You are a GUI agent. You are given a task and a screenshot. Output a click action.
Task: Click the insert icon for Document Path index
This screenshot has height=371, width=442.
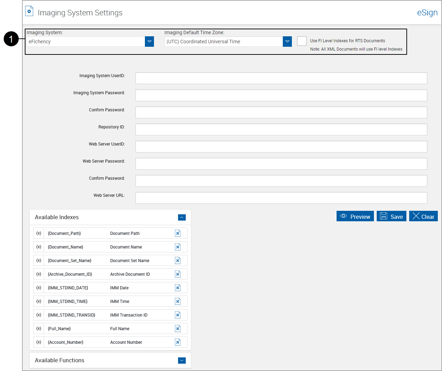coord(178,233)
